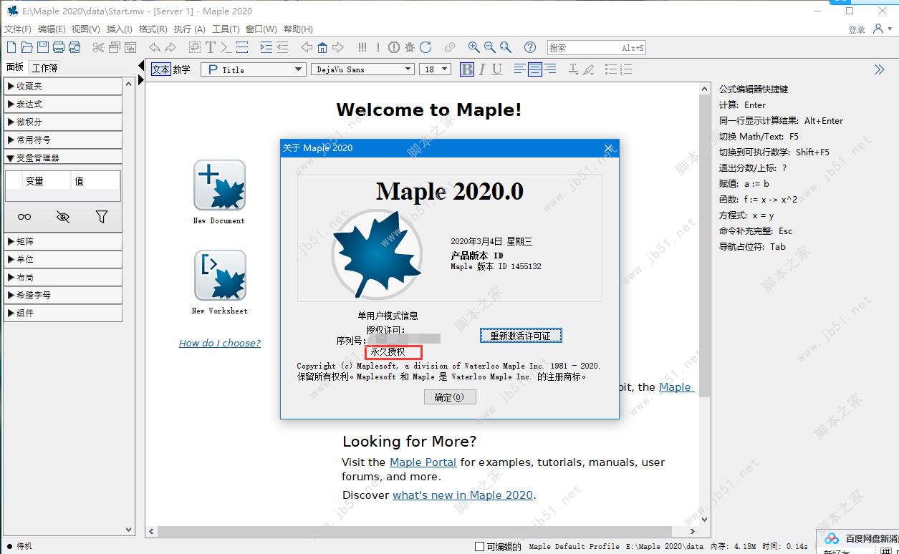Toggle the Bold formatting button
The height and width of the screenshot is (554, 899).
coord(467,69)
